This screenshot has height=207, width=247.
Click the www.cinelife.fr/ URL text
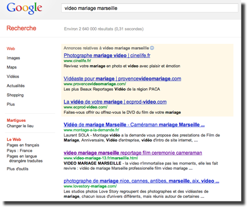click(77, 61)
